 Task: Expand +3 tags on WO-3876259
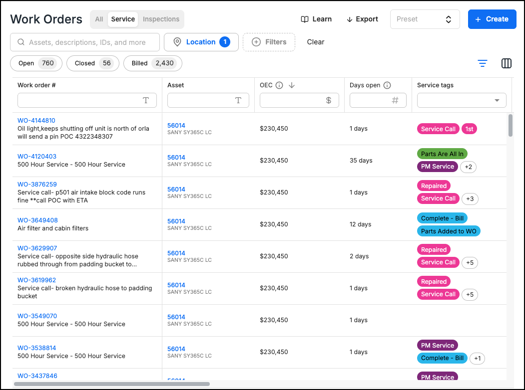click(x=470, y=199)
